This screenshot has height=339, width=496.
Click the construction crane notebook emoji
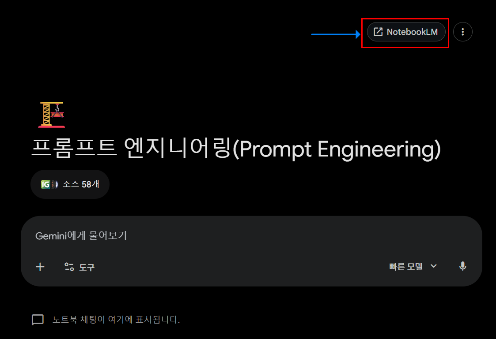click(52, 115)
